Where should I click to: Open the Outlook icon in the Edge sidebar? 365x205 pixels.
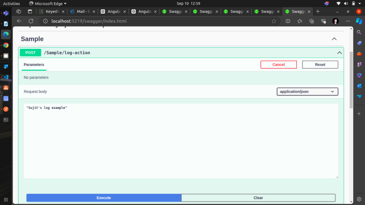point(359,86)
